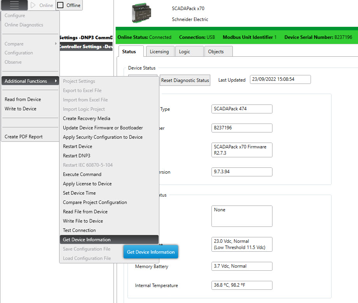Select Settings -DNP3 Comm row

point(86,38)
